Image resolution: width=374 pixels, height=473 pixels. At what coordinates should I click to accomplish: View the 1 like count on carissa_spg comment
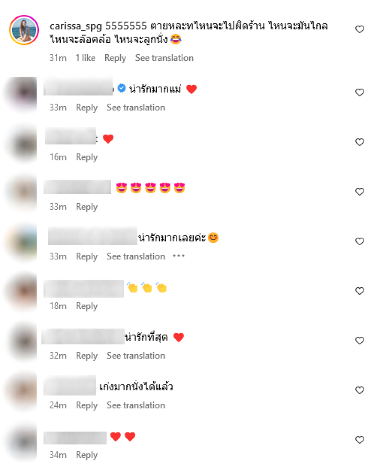tap(85, 58)
